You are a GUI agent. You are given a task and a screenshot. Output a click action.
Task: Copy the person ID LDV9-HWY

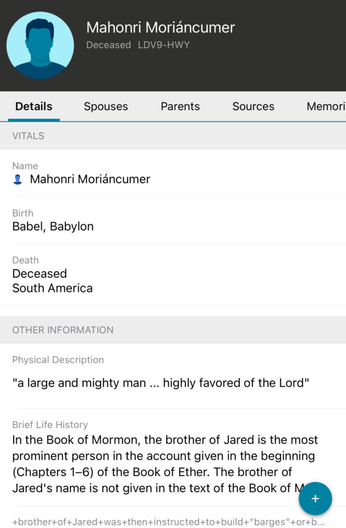tap(164, 45)
